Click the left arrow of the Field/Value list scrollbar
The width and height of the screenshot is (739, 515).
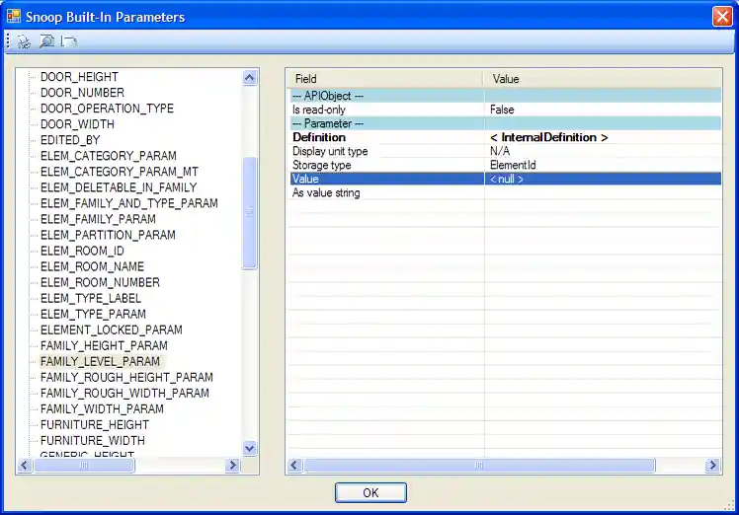pos(294,465)
